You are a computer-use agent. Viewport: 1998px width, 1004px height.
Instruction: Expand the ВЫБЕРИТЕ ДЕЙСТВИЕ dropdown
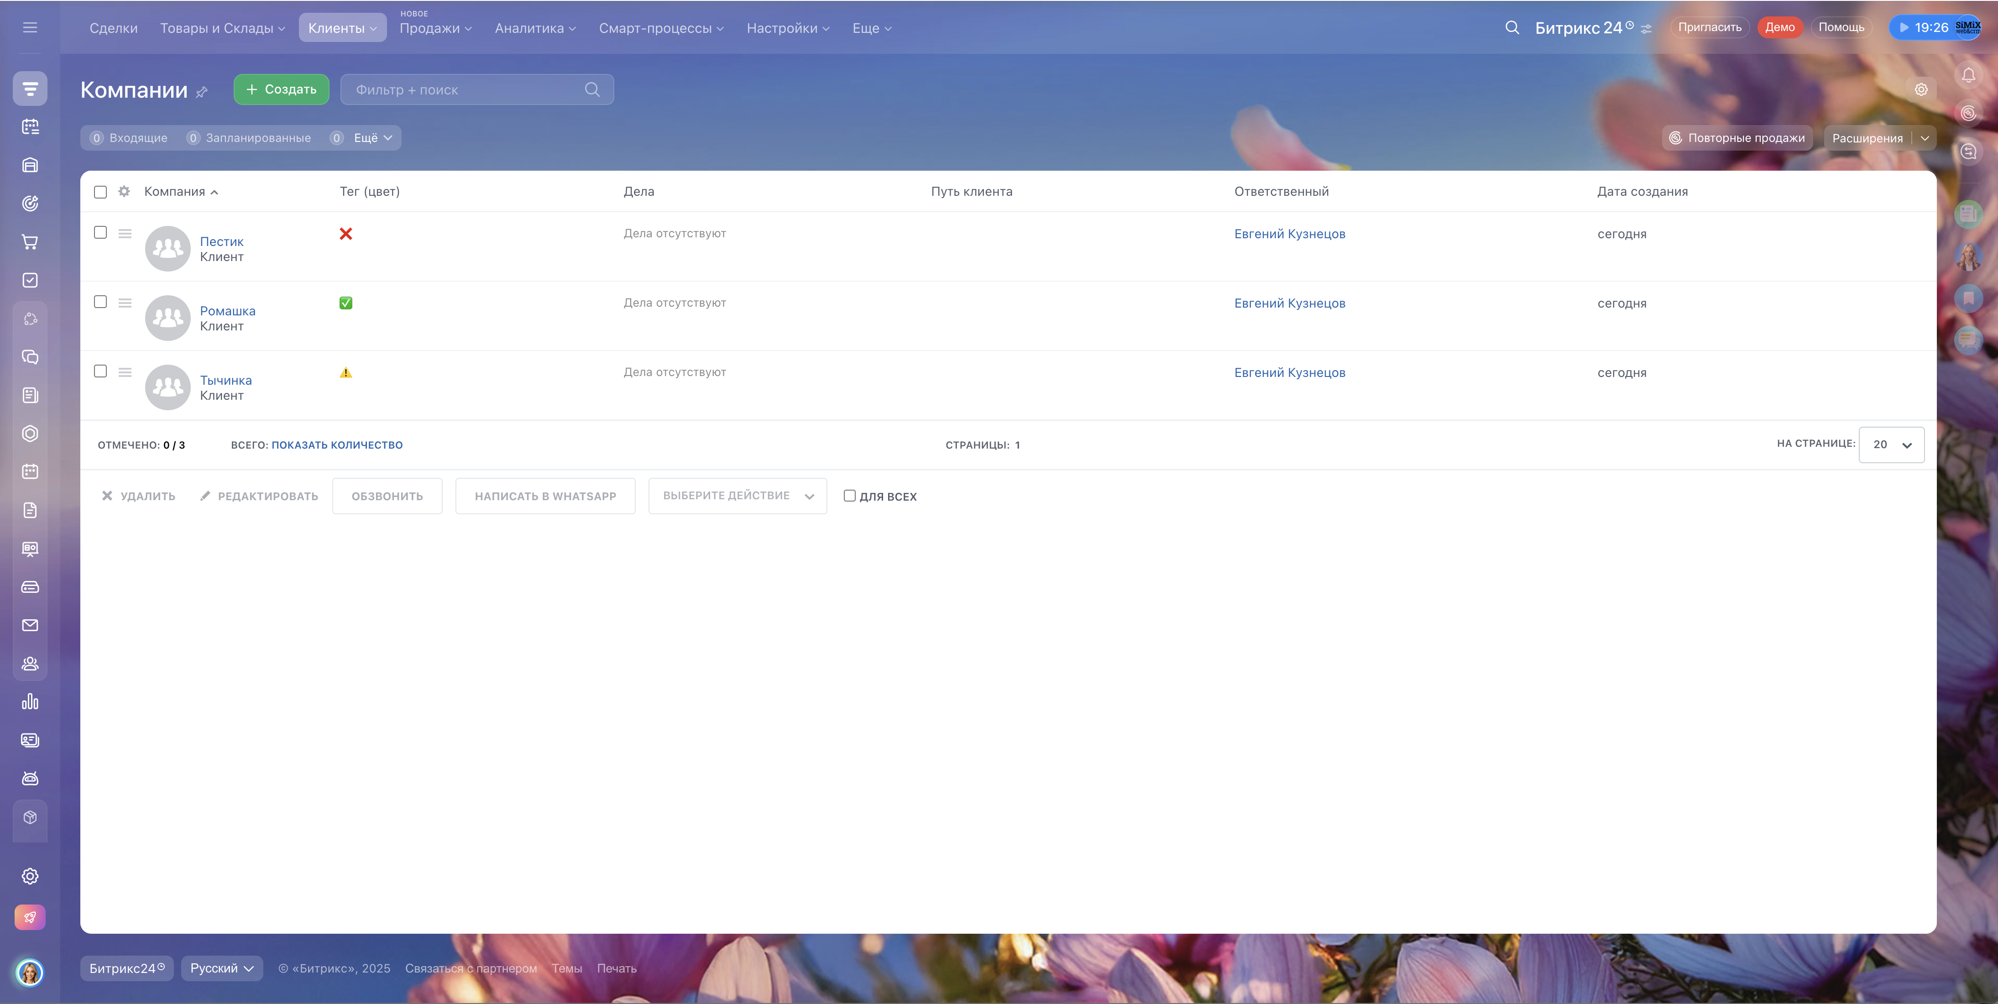737,496
